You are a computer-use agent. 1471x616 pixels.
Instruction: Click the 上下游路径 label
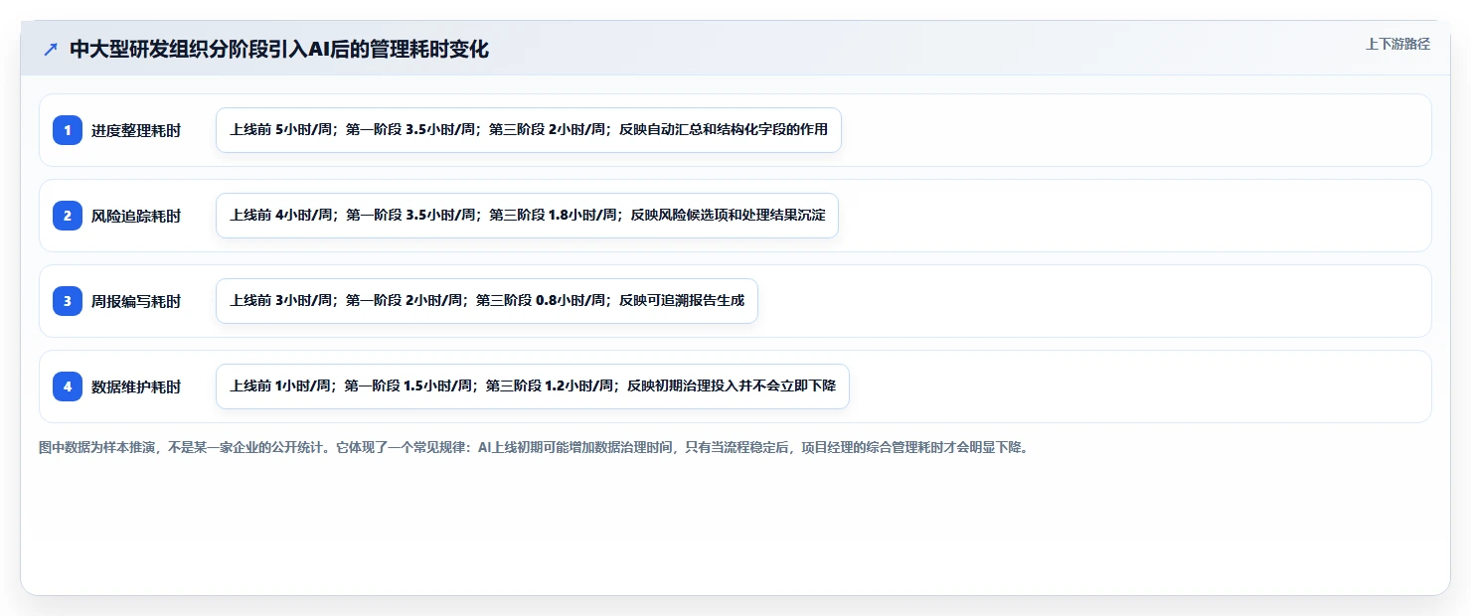(x=1397, y=44)
